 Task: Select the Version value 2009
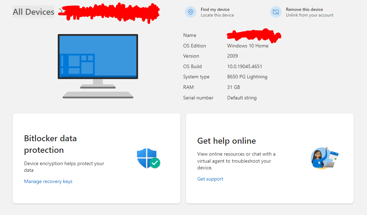(232, 56)
